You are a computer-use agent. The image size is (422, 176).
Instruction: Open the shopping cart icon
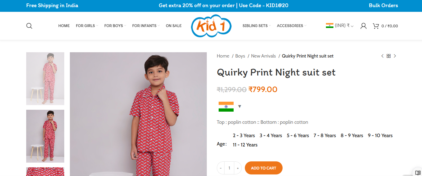pos(376,26)
